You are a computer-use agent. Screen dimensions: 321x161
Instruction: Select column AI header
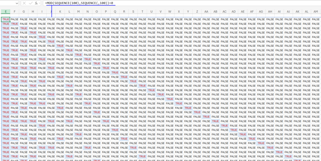click(x=279, y=12)
